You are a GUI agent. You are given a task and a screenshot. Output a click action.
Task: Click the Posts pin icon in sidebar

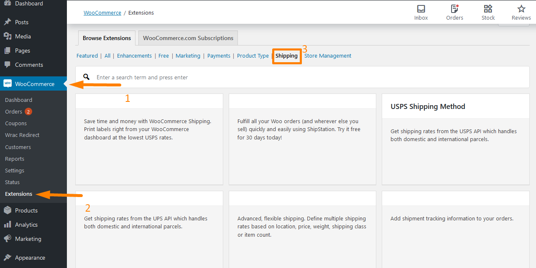8,22
